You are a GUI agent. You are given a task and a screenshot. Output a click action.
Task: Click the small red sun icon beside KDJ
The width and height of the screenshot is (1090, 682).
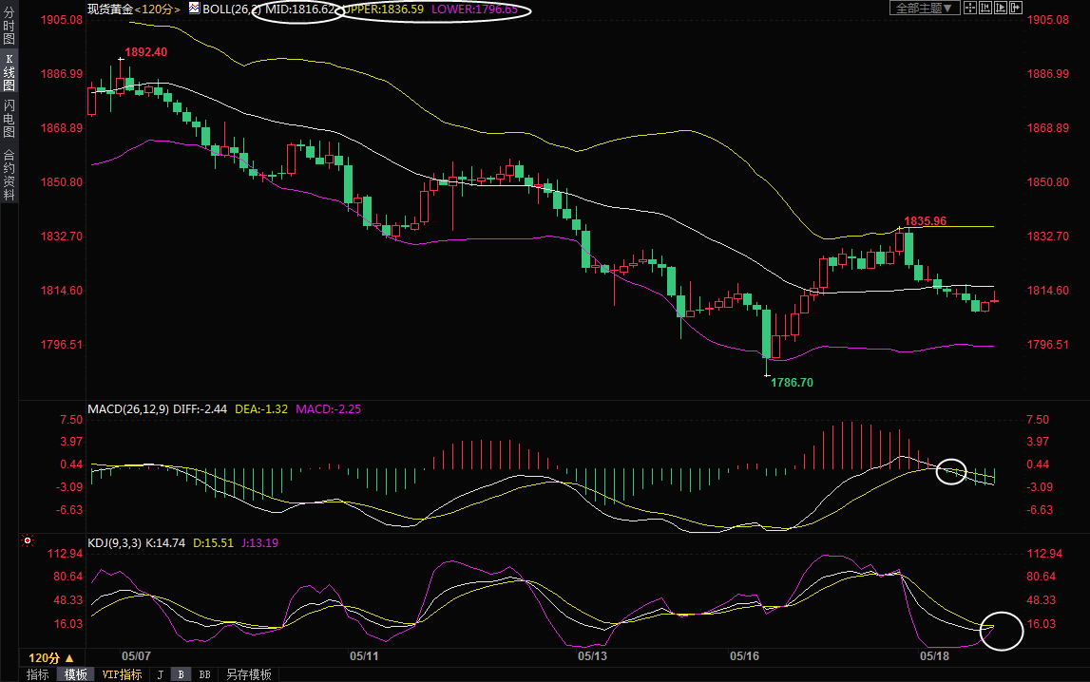point(29,541)
